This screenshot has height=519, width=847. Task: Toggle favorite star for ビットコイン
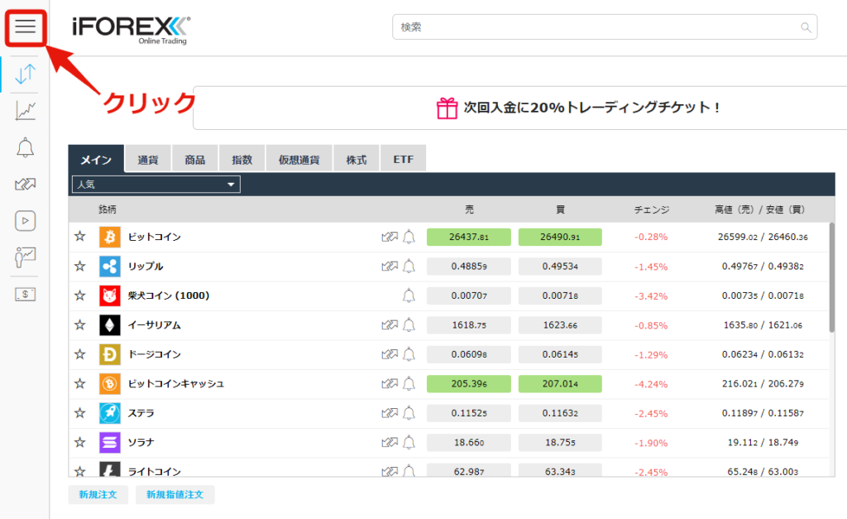tap(80, 237)
